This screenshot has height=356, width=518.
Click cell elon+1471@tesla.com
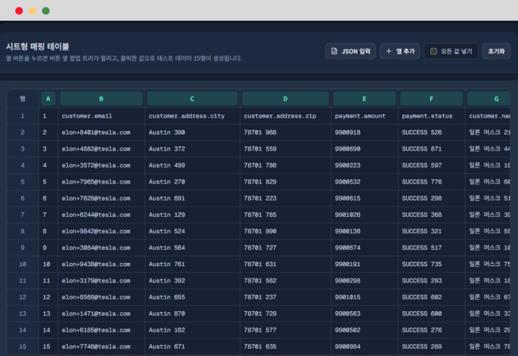tap(101, 314)
